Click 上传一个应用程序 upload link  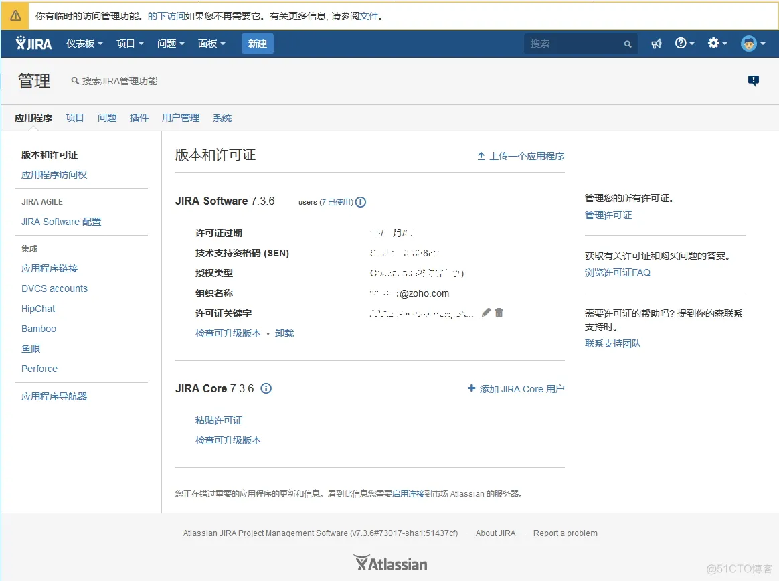(521, 156)
